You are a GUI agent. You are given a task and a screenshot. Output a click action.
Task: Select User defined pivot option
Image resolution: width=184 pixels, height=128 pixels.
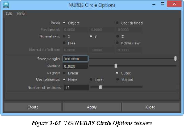(x=118, y=23)
